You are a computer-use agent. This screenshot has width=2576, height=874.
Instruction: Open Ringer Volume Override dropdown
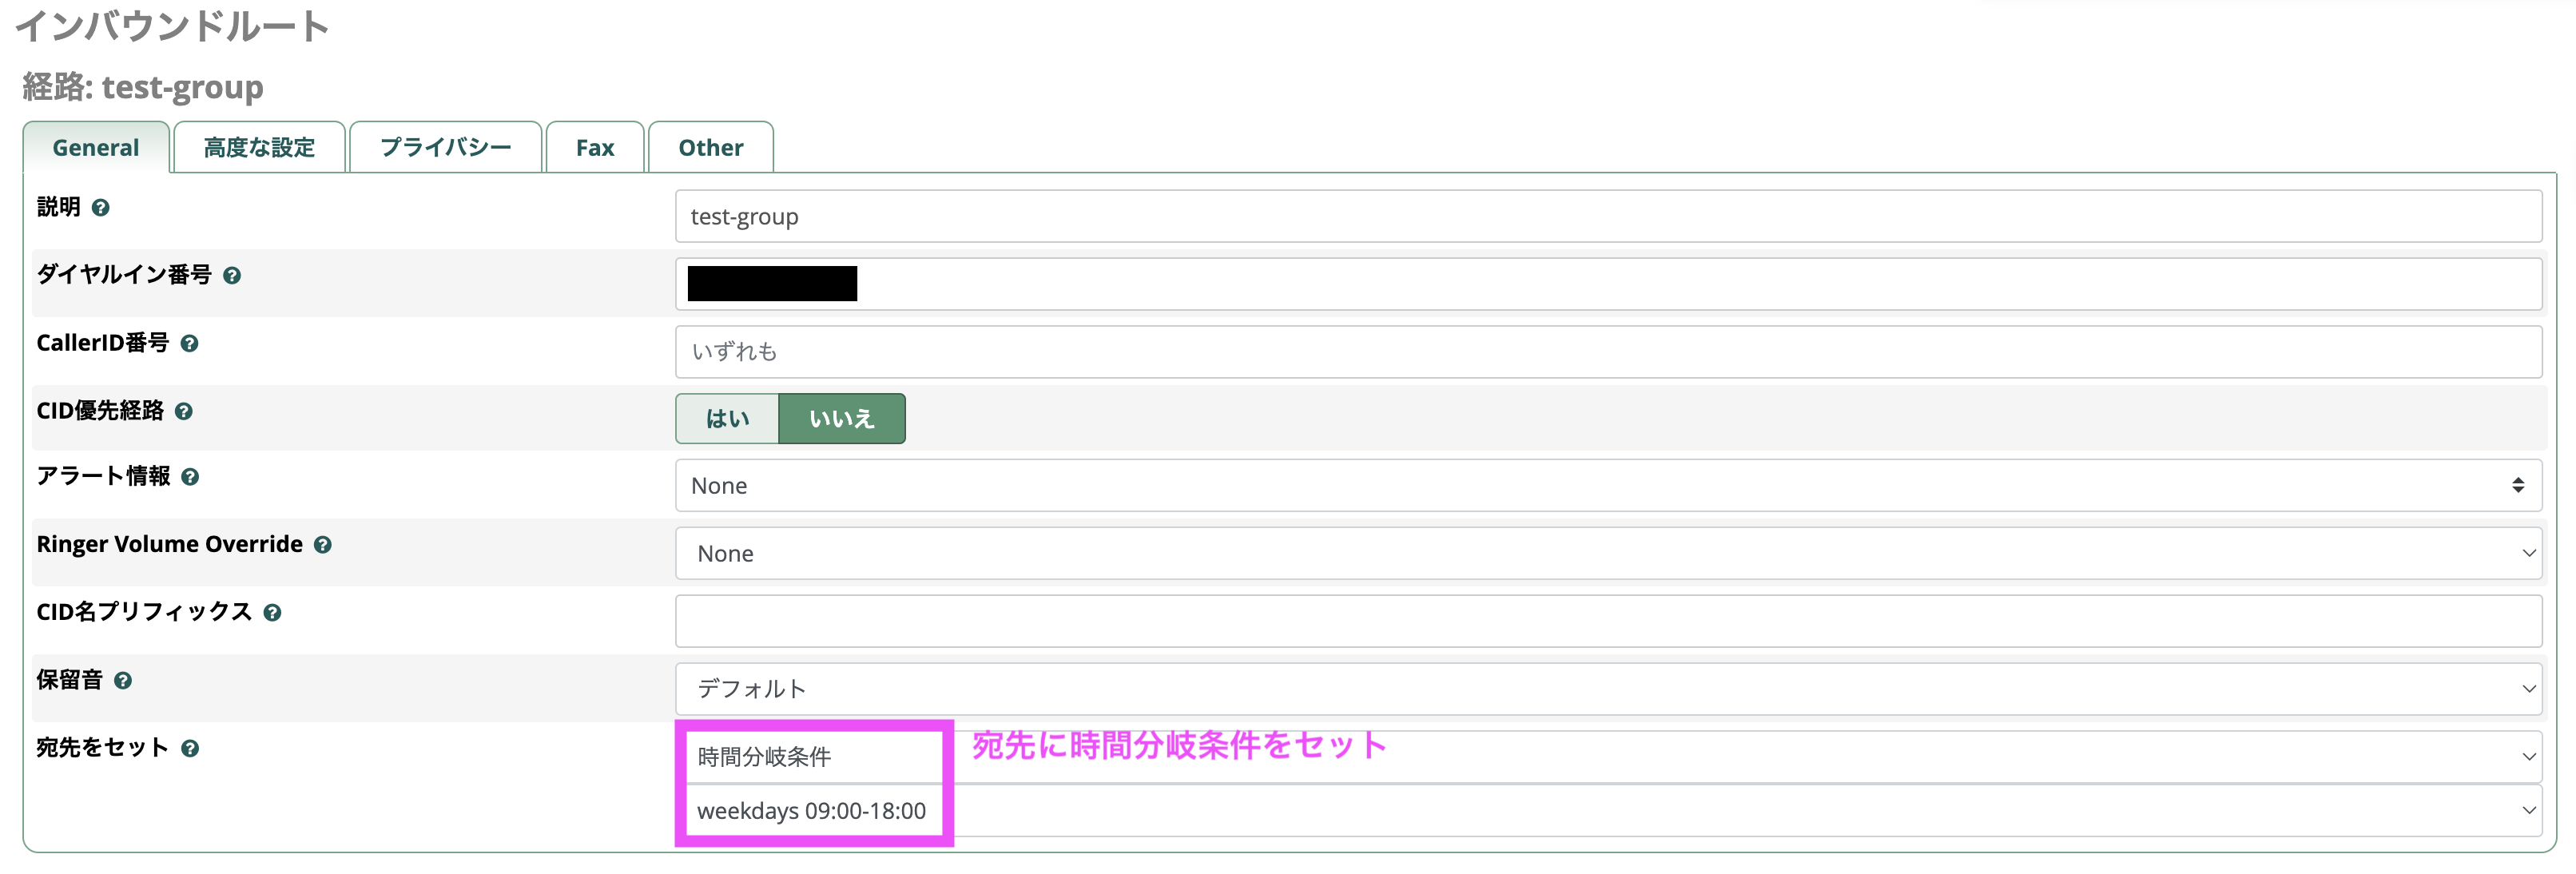tap(1608, 554)
